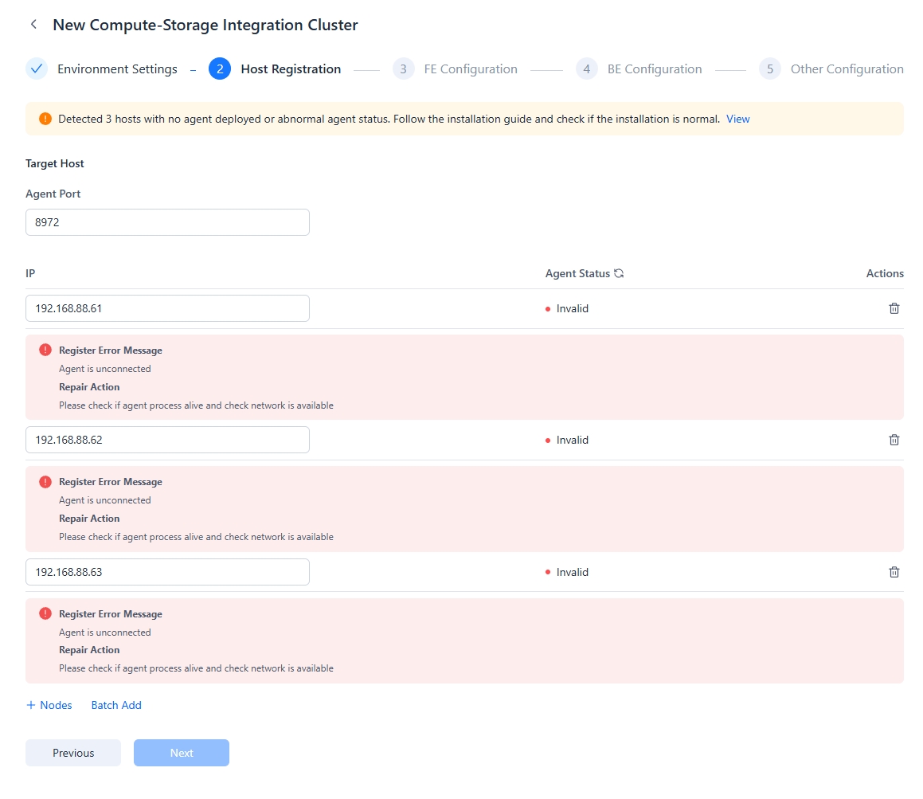The image size is (923, 799).
Task: Click the plus icon next to Nodes
Action: click(30, 705)
